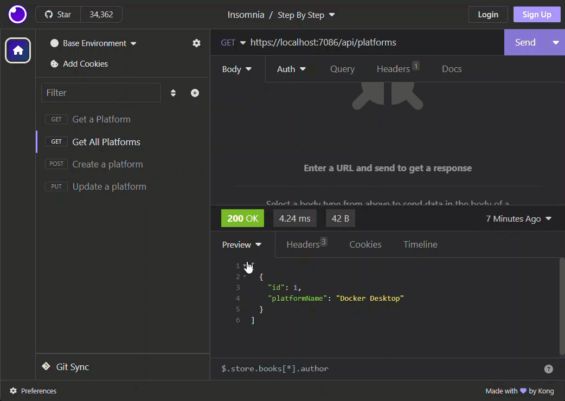Open the Preview mode dropdown

click(x=241, y=245)
